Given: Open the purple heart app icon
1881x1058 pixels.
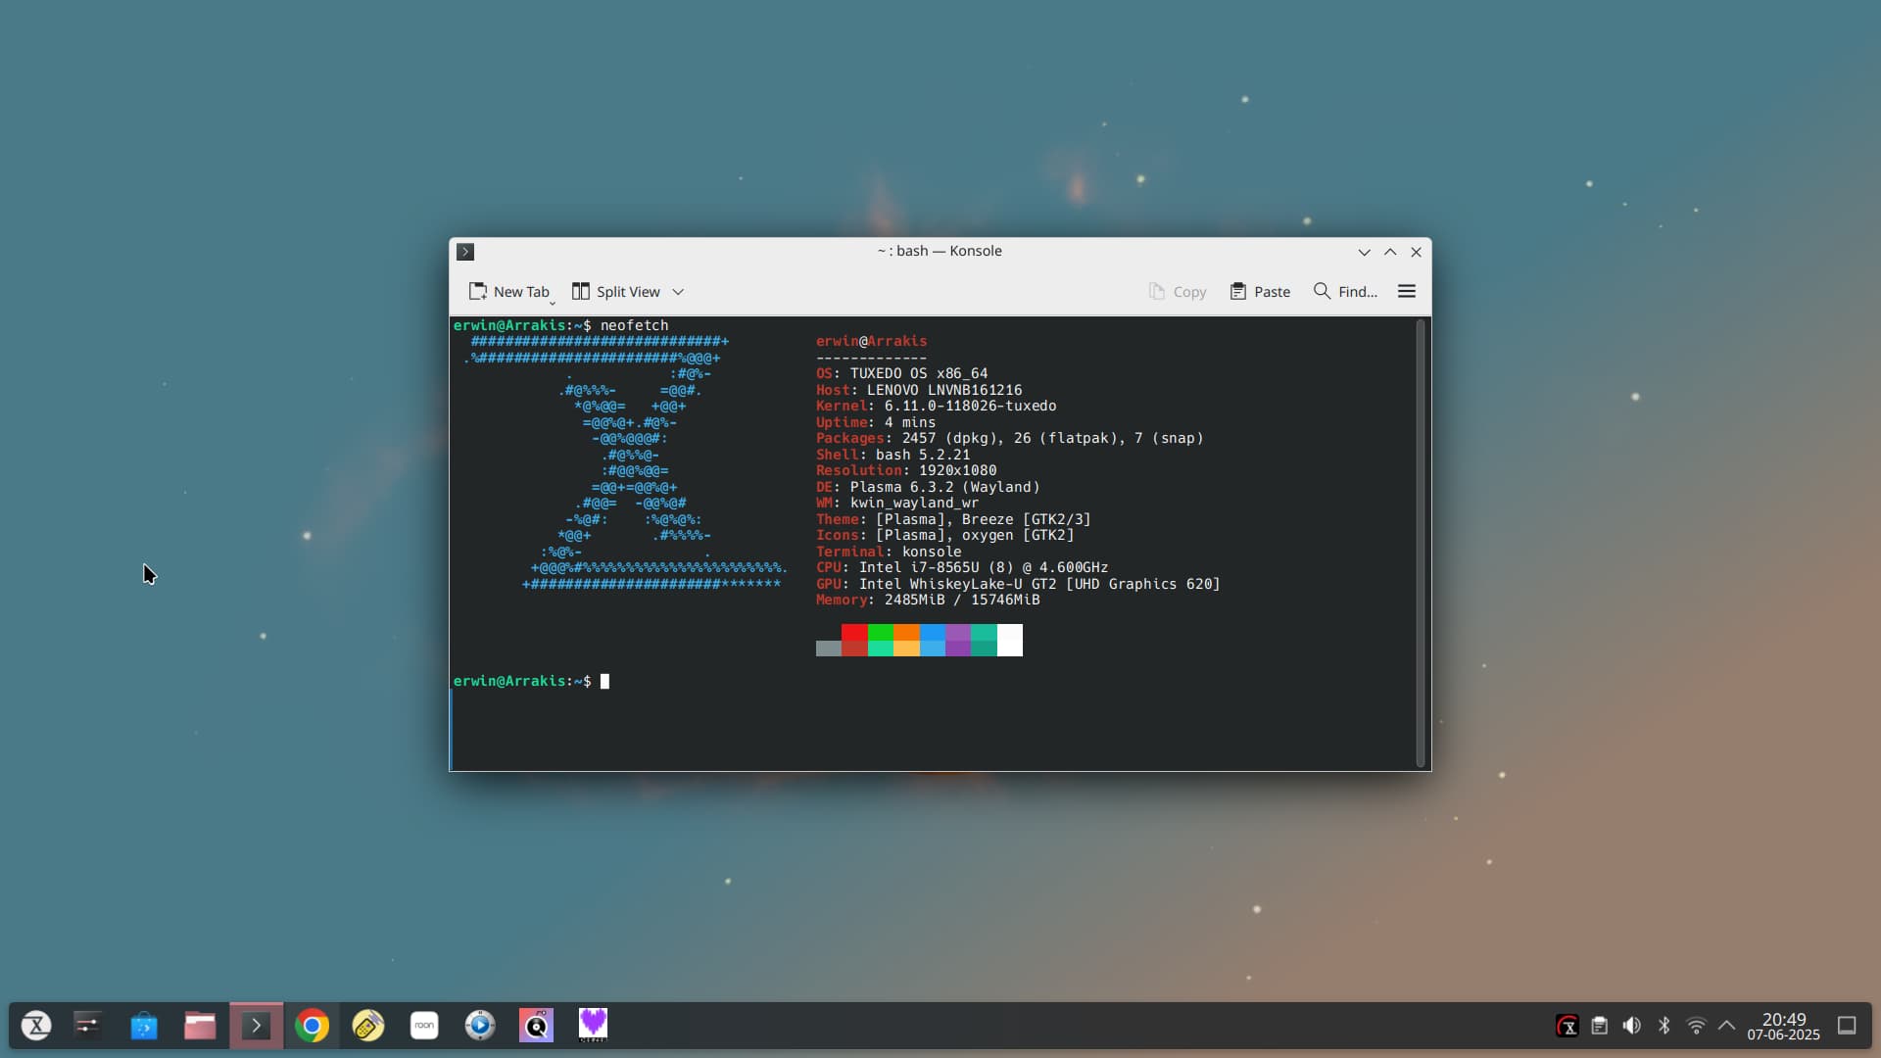Looking at the screenshot, I should [x=593, y=1026].
